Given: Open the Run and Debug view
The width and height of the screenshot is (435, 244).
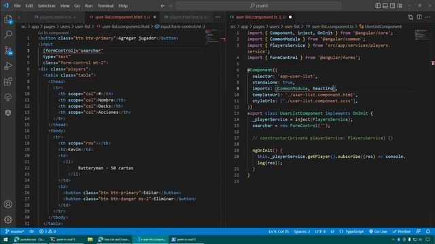Looking at the screenshot, I should [x=8, y=66].
